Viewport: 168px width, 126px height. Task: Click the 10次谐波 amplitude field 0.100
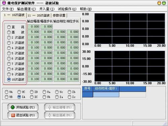(x=34, y=79)
